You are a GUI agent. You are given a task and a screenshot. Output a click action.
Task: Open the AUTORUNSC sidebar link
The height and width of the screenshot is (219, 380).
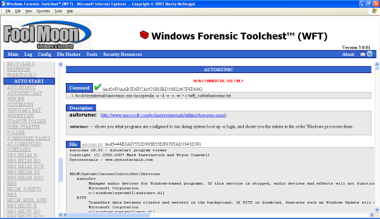tap(21, 87)
